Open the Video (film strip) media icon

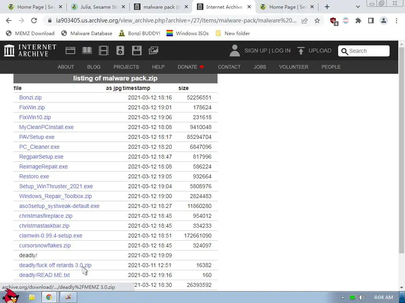[x=104, y=50]
